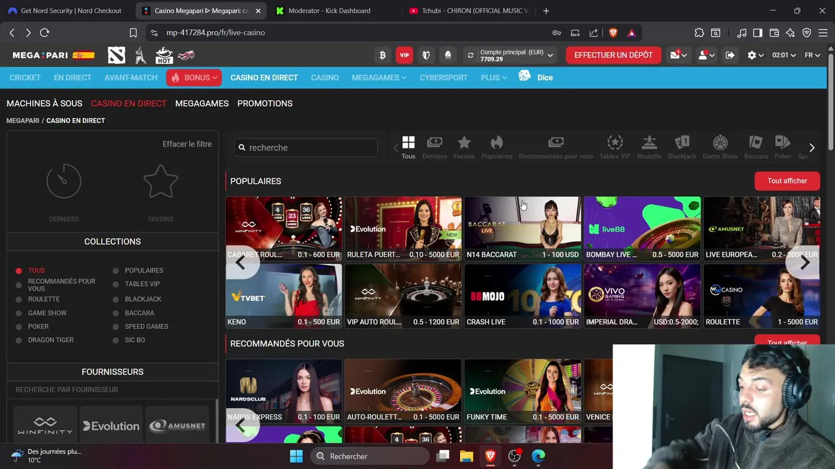This screenshot has width=835, height=469.
Task: Click the Favoris star icon in sidebar
Action: tap(160, 180)
